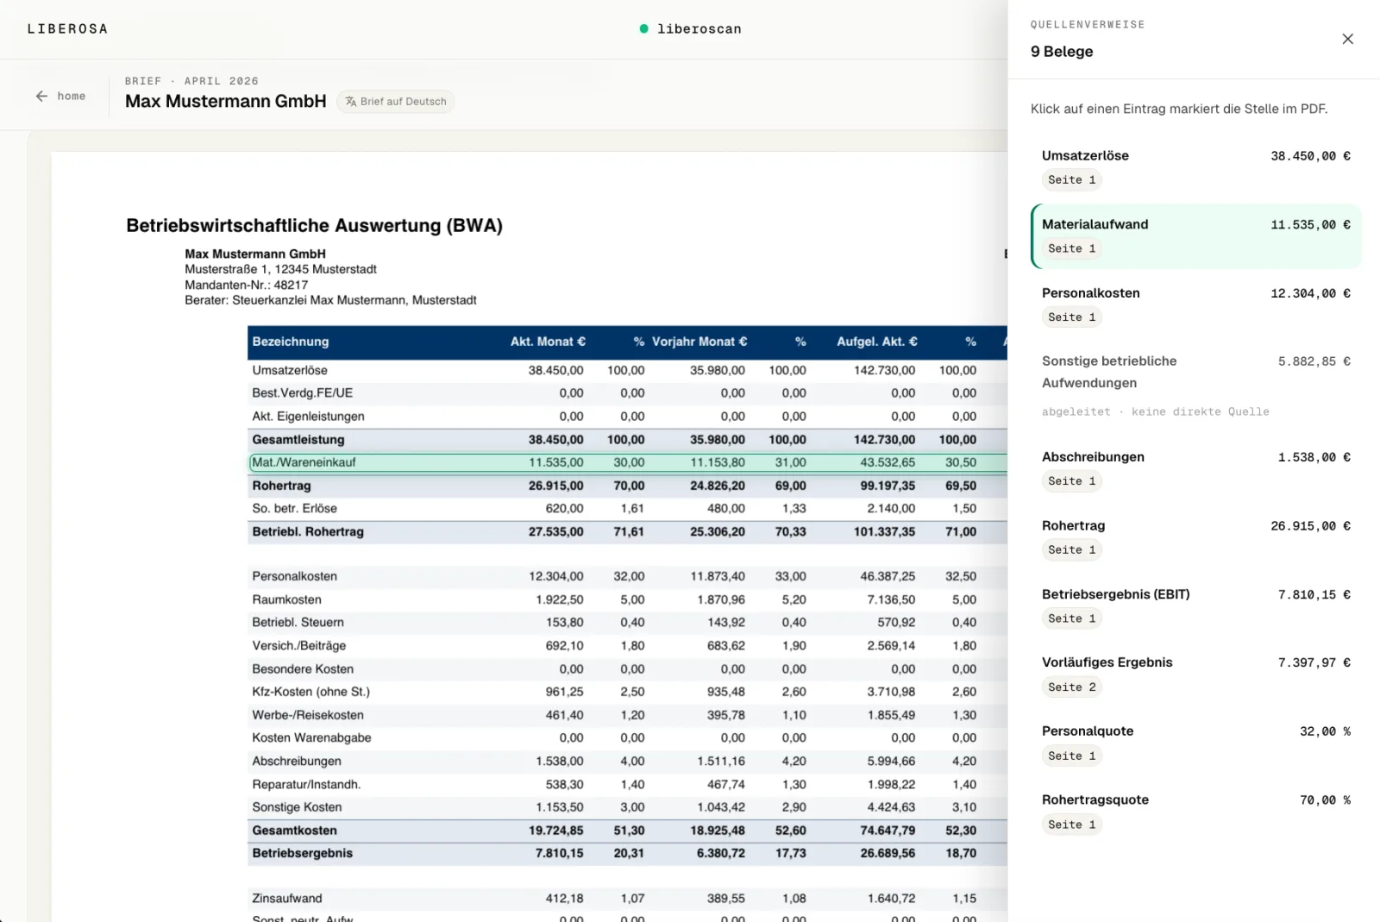Click the Seite 1 badge under Rohertragsquote
The height and width of the screenshot is (922, 1380).
pos(1072,825)
